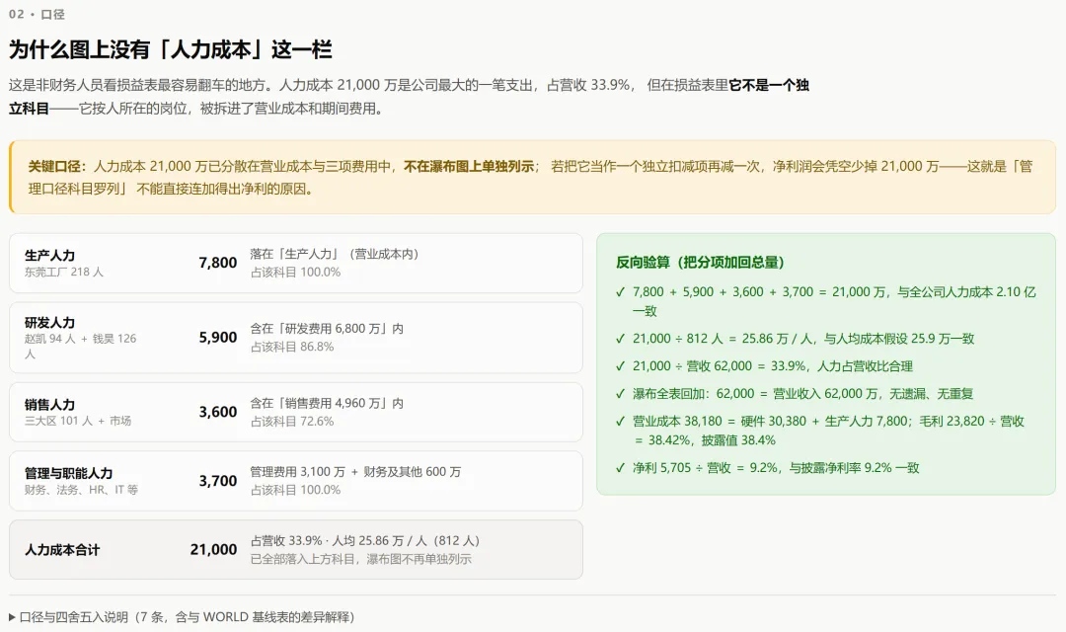Expand the 口径与四舍五入说明 disclosure triangle

pyautogui.click(x=12, y=617)
